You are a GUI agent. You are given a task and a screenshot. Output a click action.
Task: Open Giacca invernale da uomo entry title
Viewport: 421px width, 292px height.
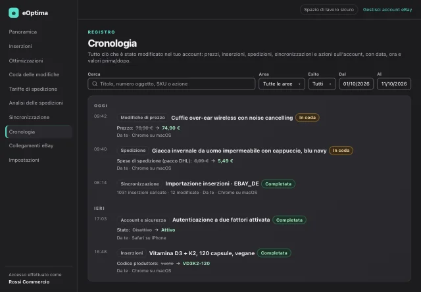pyautogui.click(x=239, y=151)
